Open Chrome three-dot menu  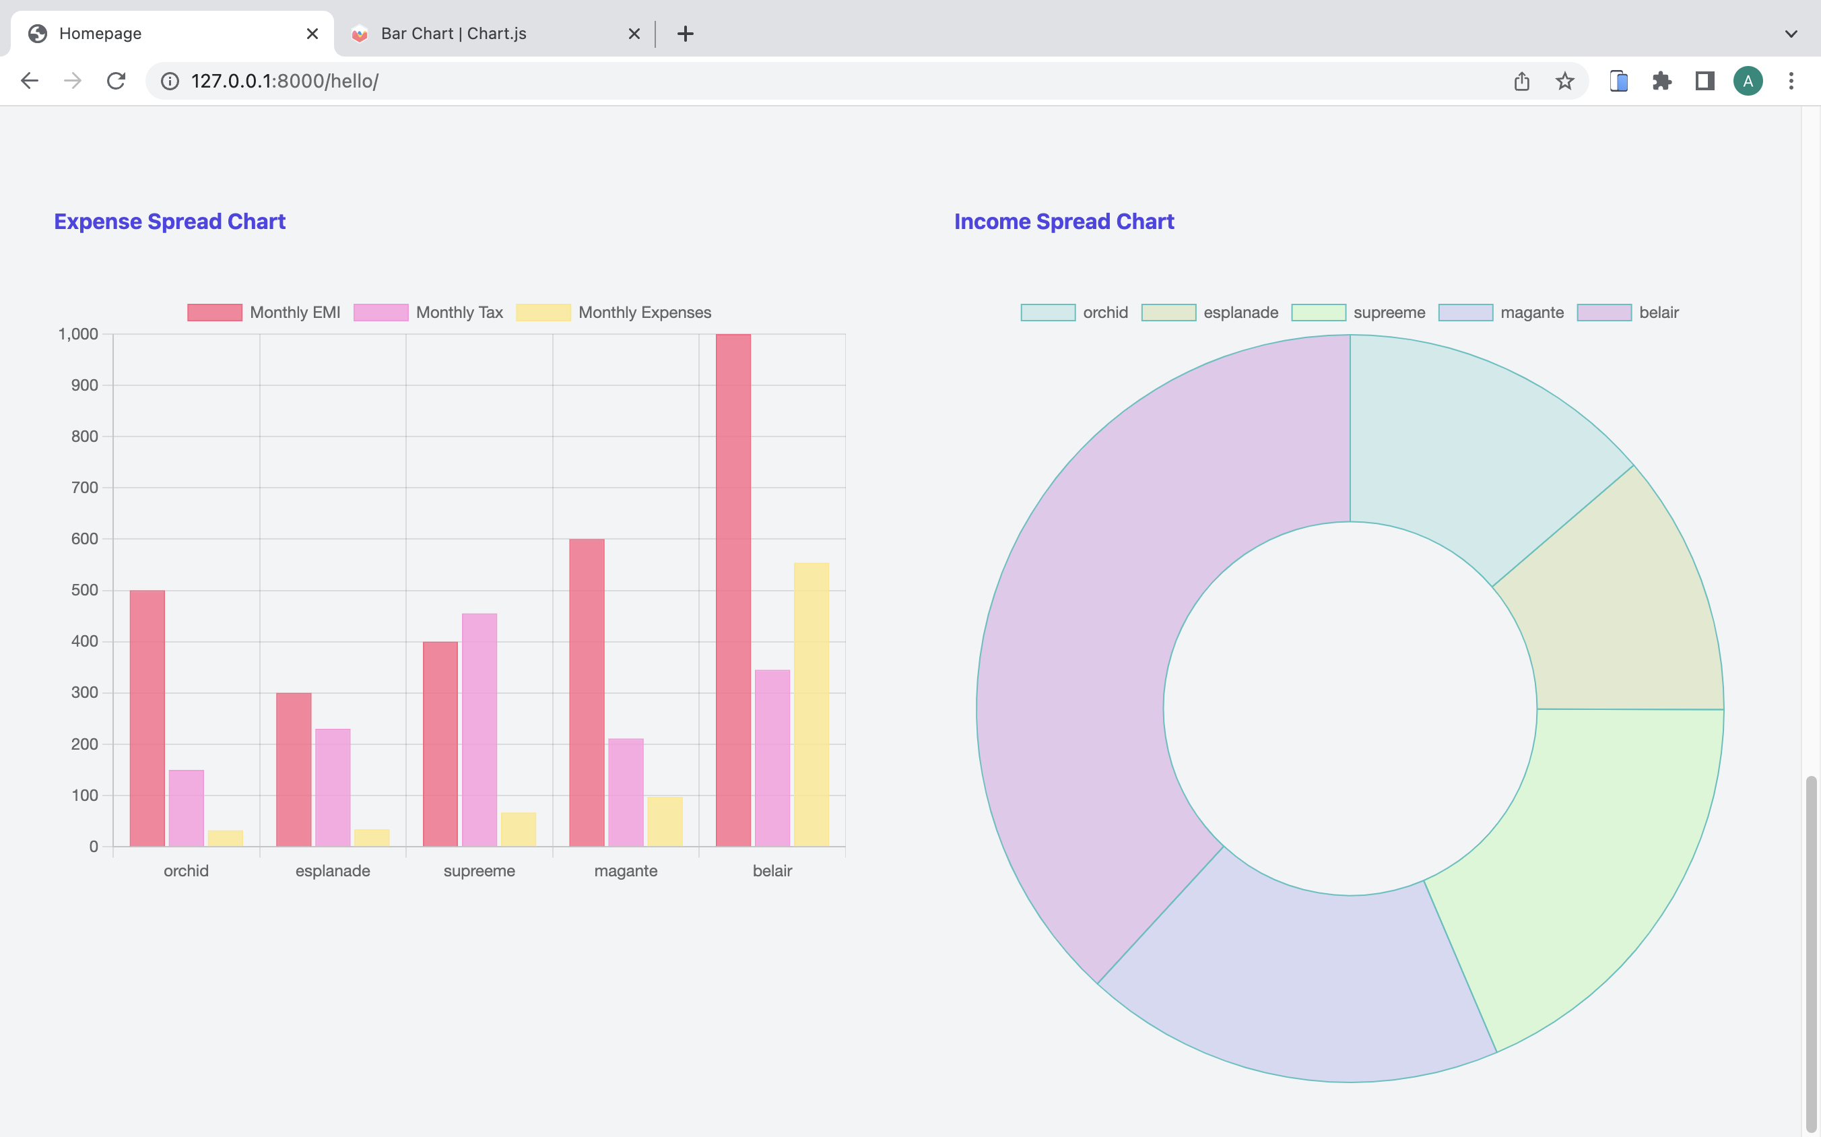point(1791,80)
